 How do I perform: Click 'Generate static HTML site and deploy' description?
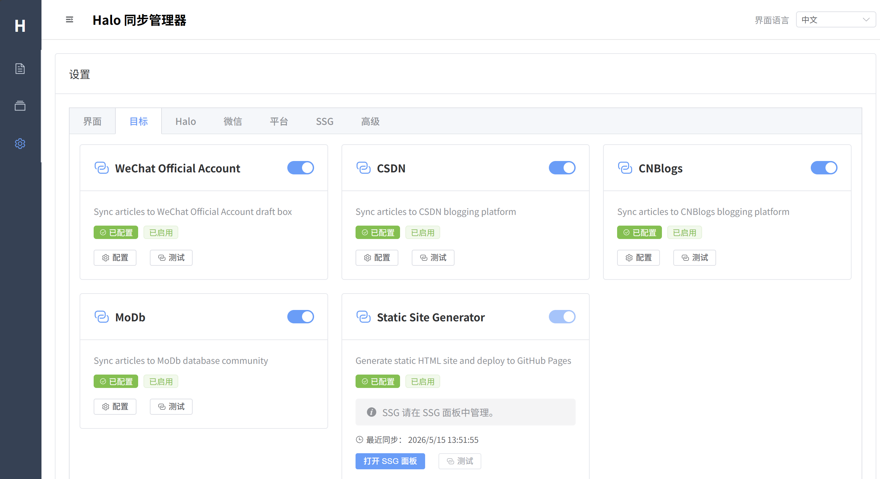463,361
